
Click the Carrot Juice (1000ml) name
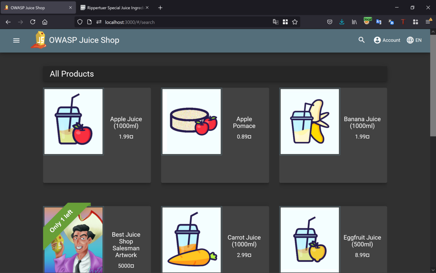click(x=244, y=241)
